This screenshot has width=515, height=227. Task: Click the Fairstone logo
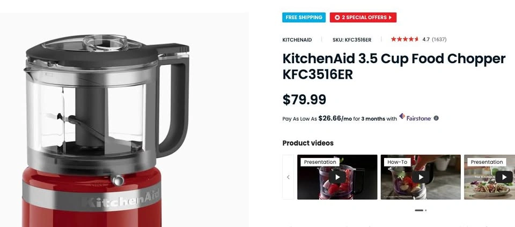click(x=415, y=117)
